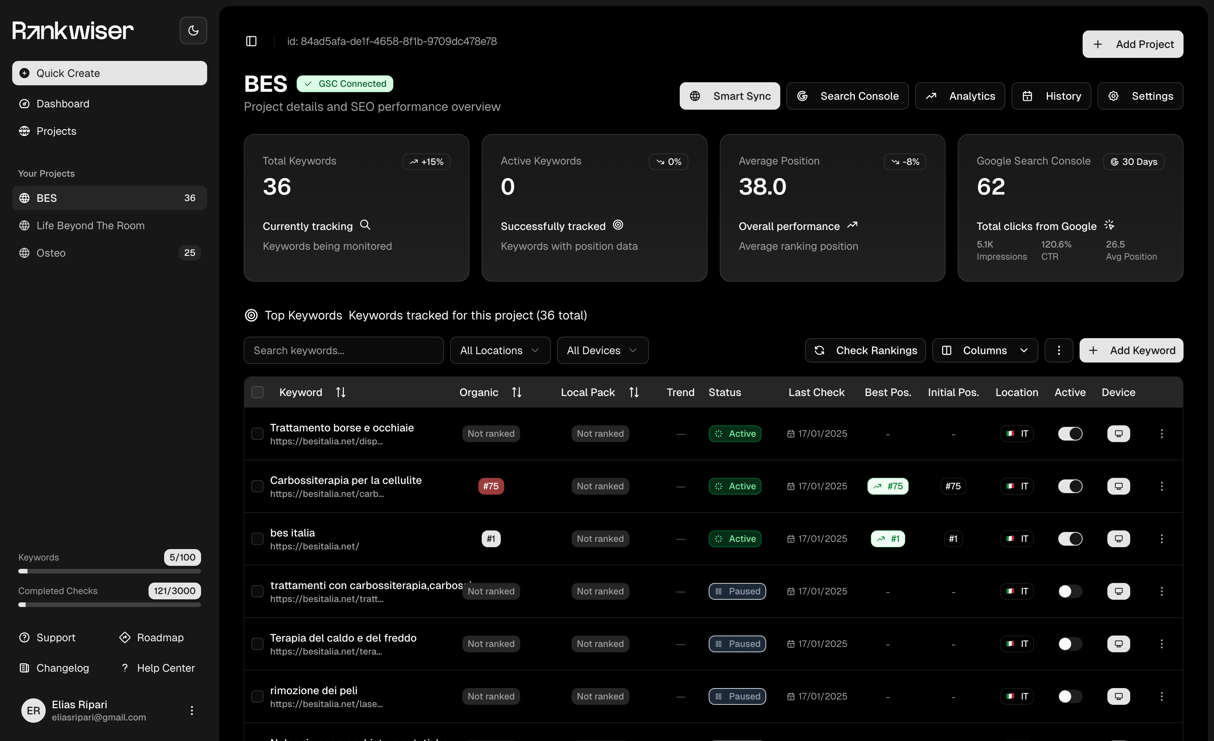1214x741 pixels.
Task: Expand the Columns dropdown
Action: click(984, 350)
